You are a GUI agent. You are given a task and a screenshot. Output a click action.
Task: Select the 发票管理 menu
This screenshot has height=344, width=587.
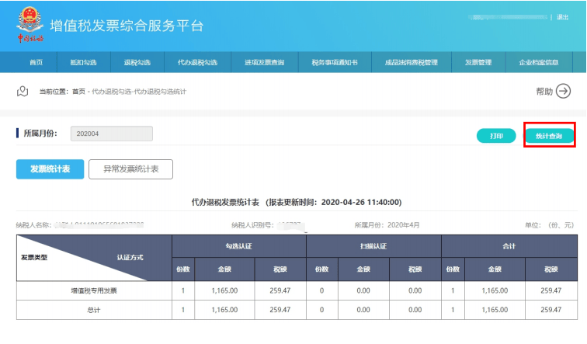pos(478,62)
